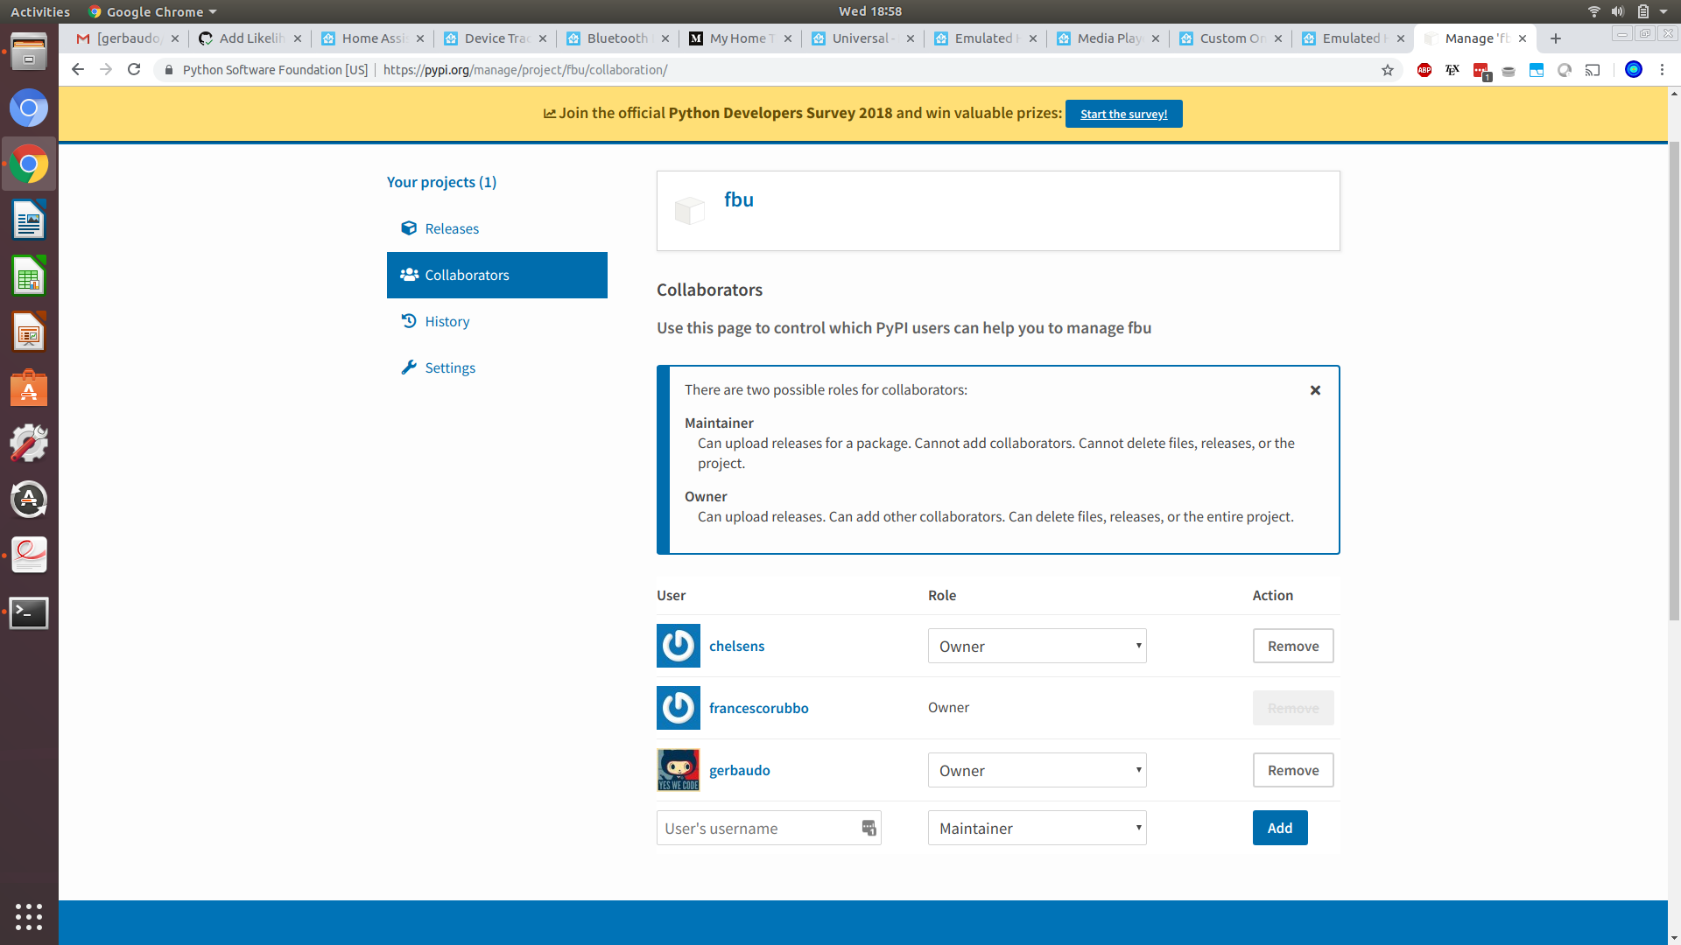Open Ubuntu Software from the dock
The width and height of the screenshot is (1681, 945).
click(x=29, y=388)
